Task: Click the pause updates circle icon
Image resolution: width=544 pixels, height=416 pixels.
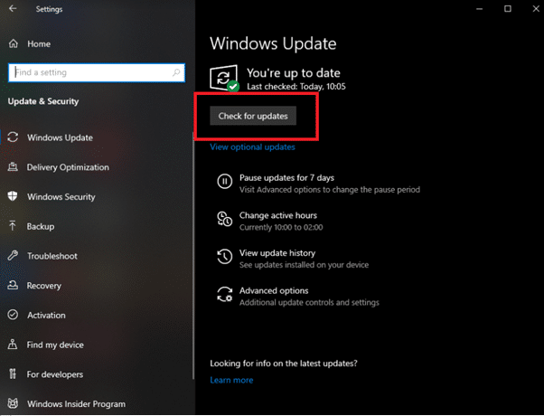Action: [224, 181]
